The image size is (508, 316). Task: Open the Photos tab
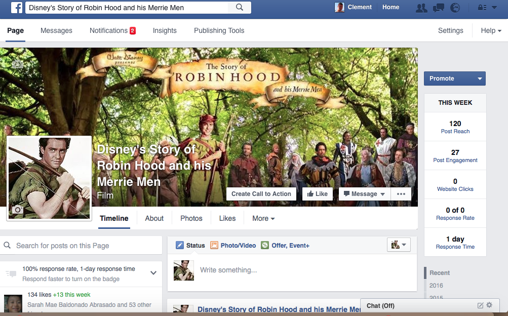pos(191,219)
